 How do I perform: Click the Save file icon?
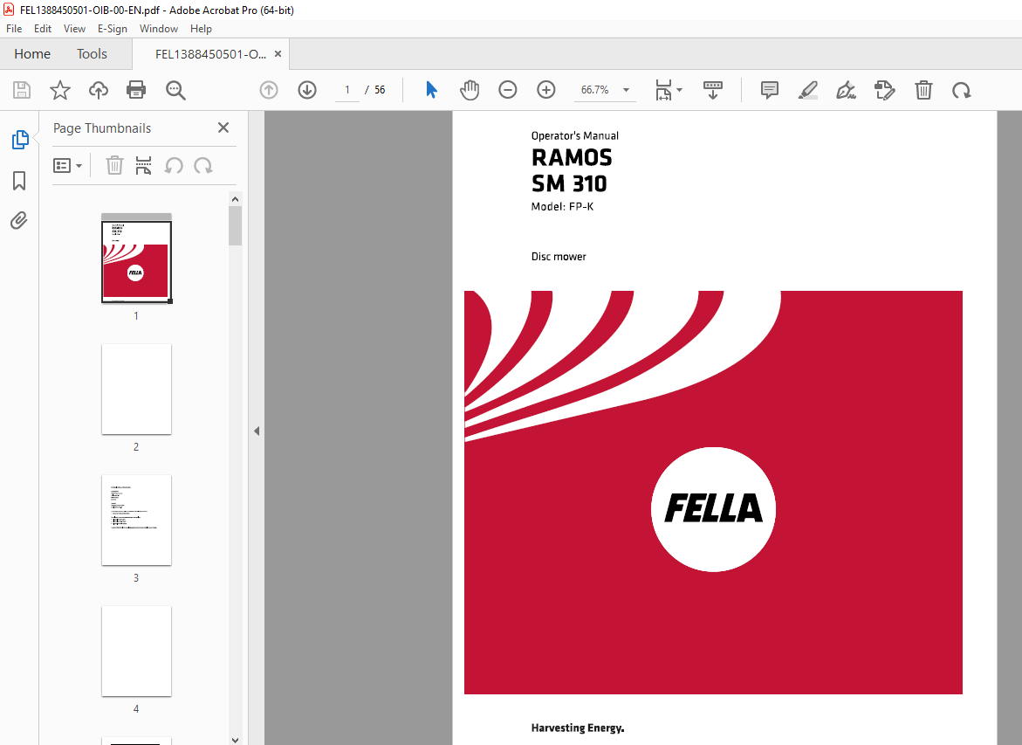point(22,90)
